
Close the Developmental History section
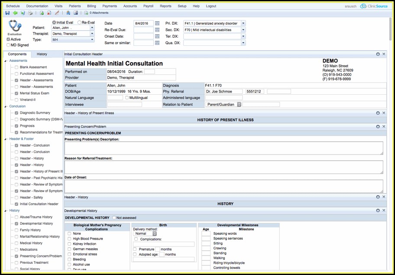coord(384,211)
